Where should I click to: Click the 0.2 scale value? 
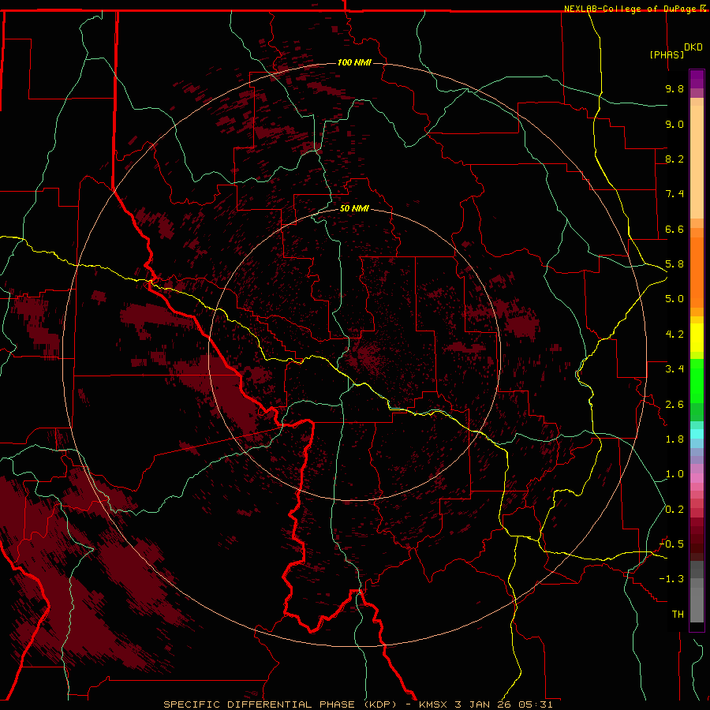pos(674,510)
